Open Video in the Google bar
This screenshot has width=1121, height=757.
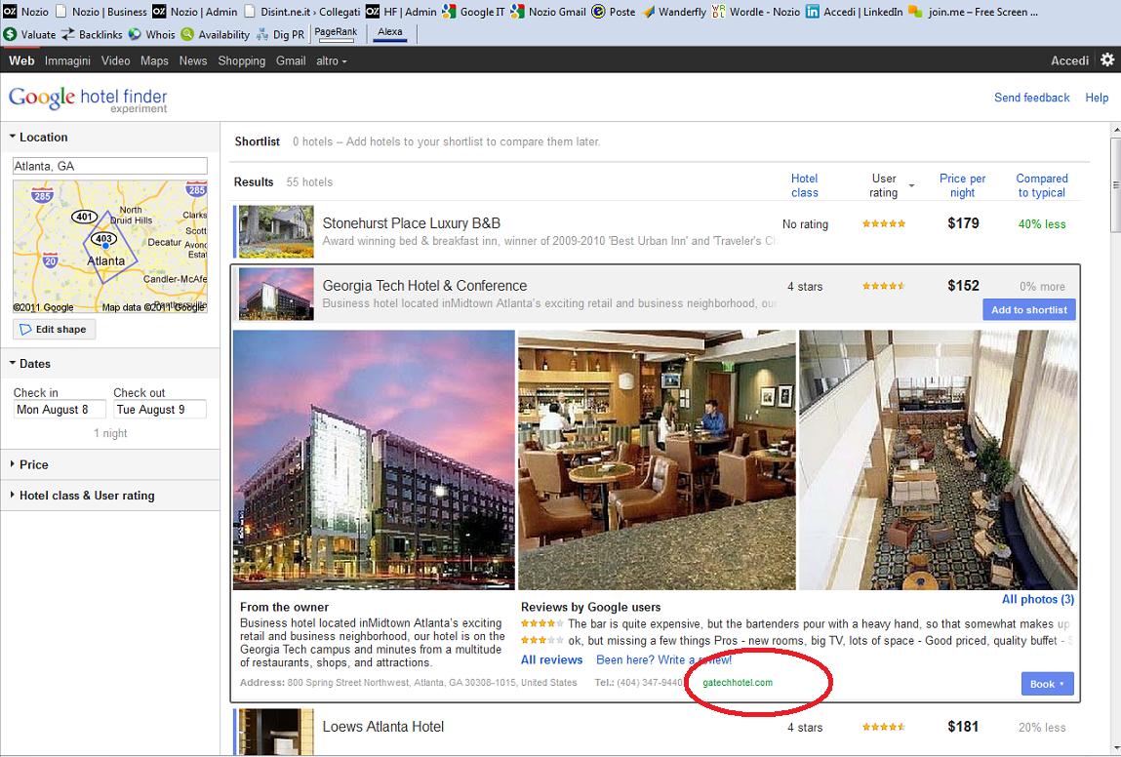point(116,60)
